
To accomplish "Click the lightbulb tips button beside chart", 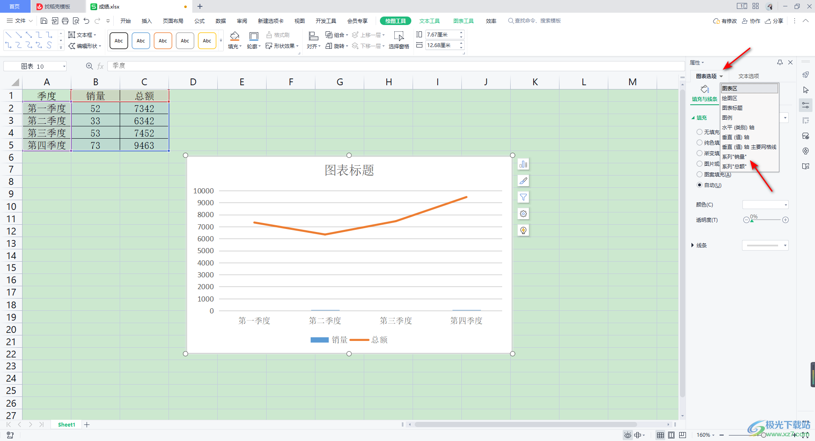I will [523, 230].
